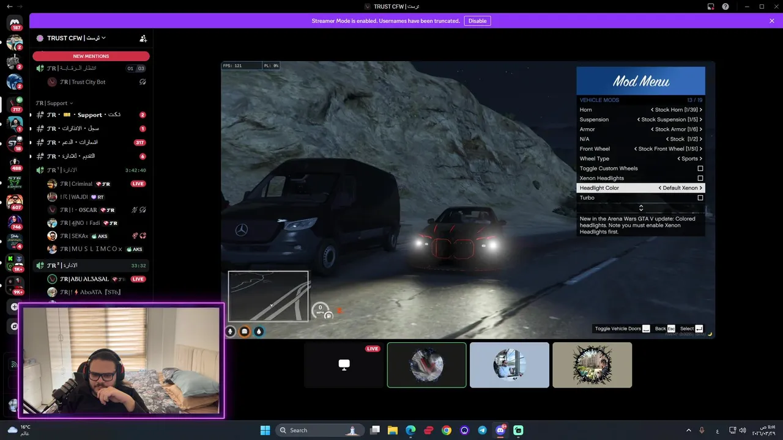Click the taskbar volume speaker icon
The width and height of the screenshot is (783, 440).
tap(743, 430)
